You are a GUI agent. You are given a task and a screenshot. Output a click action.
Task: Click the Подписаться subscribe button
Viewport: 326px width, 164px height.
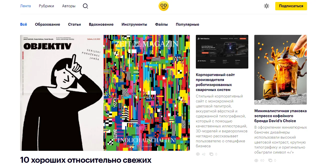click(291, 6)
